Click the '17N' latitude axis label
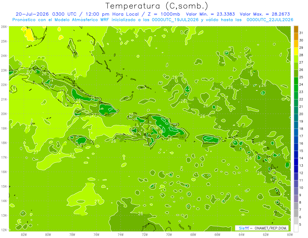The height and width of the screenshot is (238, 308). [x=4, y=157]
